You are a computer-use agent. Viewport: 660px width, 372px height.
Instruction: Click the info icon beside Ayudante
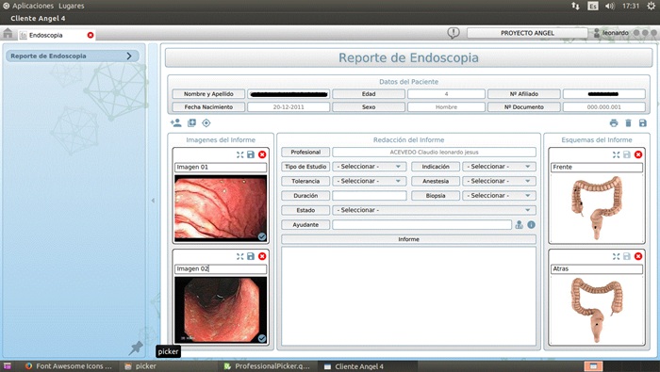pos(531,225)
